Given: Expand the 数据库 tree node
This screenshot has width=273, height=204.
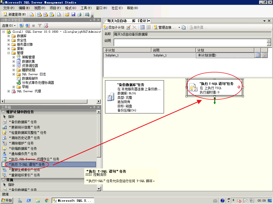Looking at the screenshot, I should pyautogui.click(x=9, y=36).
